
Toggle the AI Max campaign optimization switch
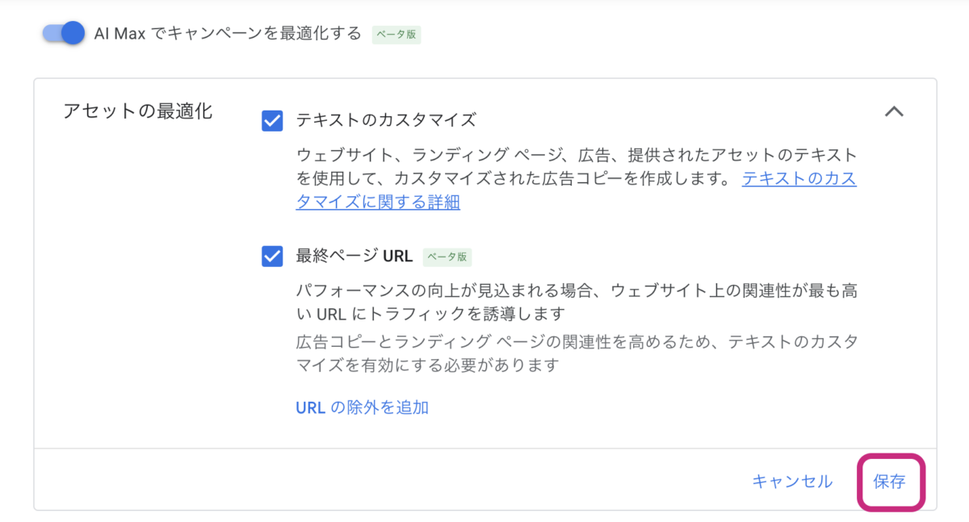click(x=65, y=33)
